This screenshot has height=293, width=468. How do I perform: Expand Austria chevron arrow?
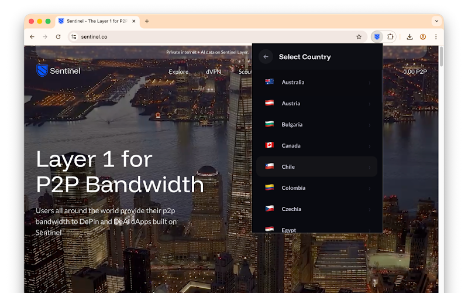(x=370, y=104)
